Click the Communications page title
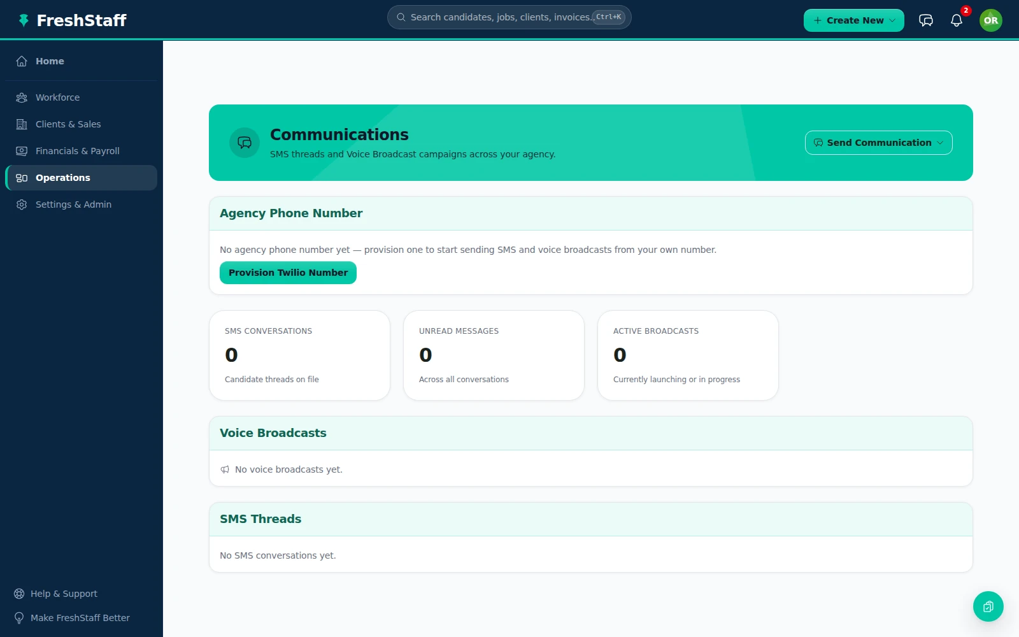The image size is (1019, 637). pos(339,134)
